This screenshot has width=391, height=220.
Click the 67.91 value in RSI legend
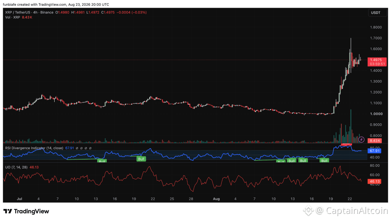click(69, 148)
